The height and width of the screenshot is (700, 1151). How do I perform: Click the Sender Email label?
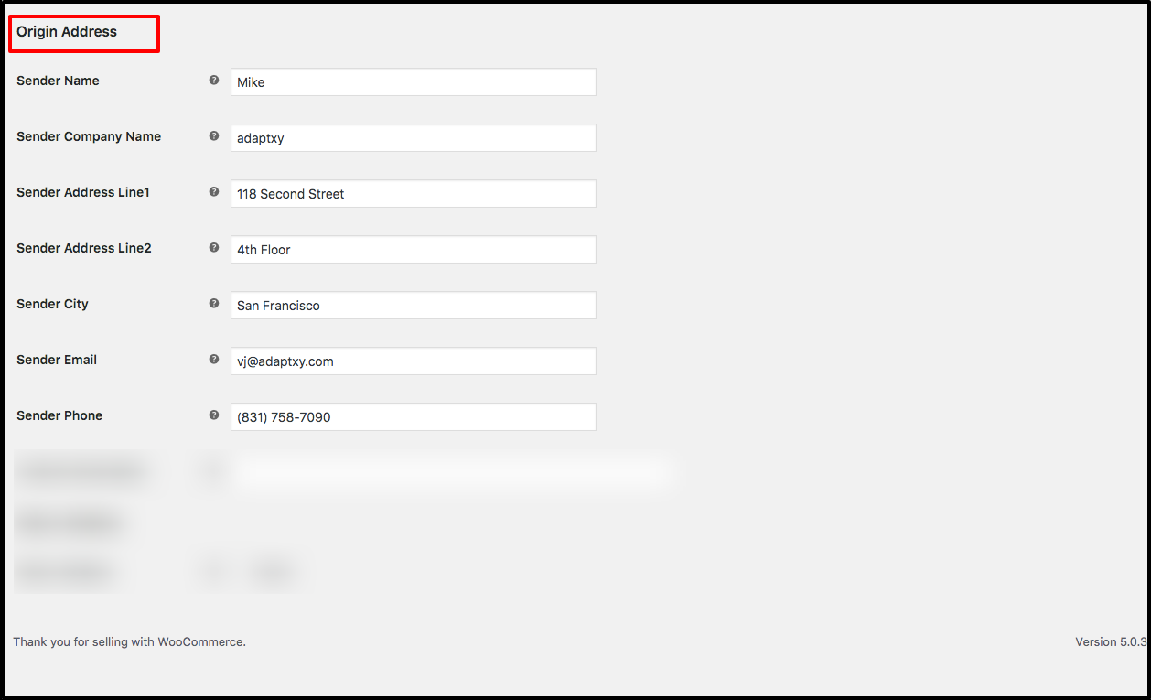point(57,360)
